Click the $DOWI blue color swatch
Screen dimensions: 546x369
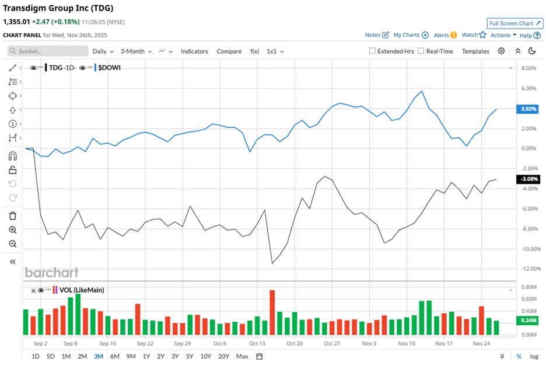[x=95, y=68]
